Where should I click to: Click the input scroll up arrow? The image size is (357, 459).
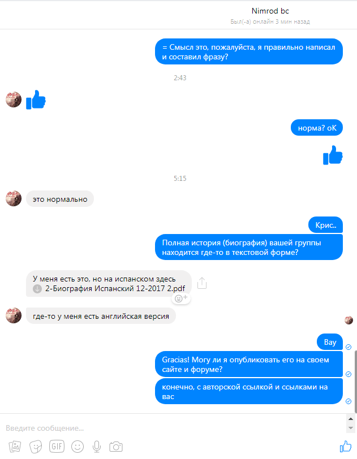pos(351,419)
